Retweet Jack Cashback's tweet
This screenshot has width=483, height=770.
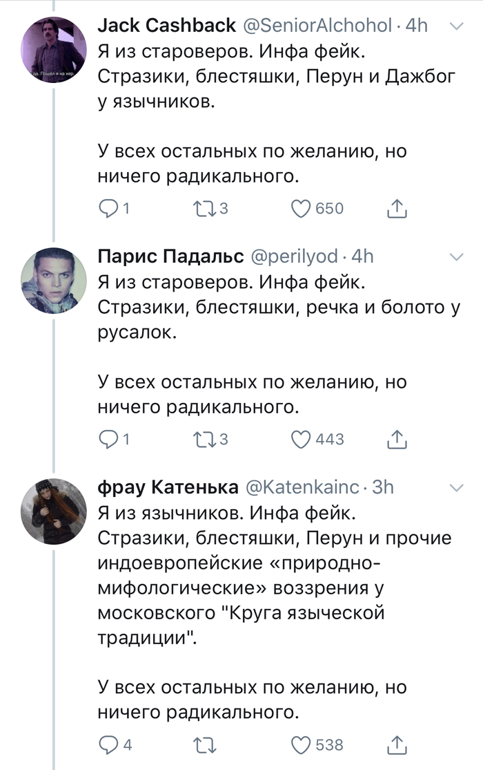pos(206,207)
